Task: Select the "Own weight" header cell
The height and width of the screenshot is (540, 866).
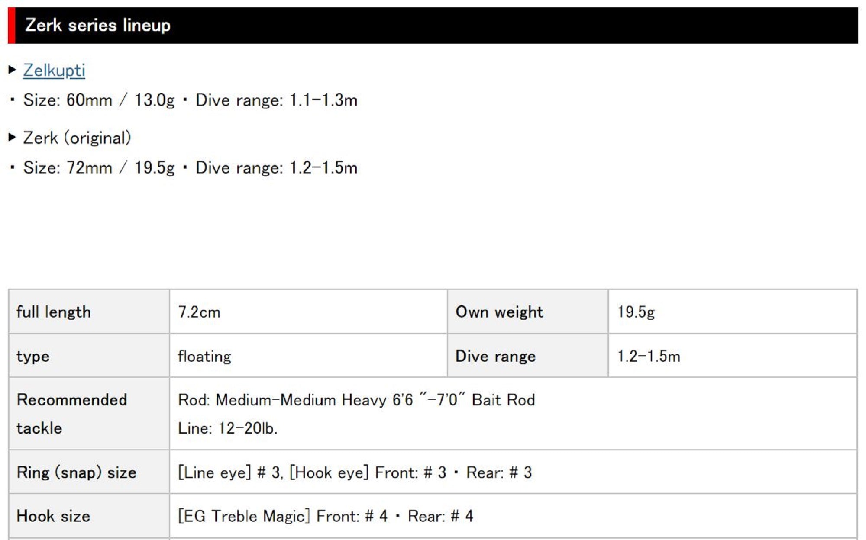Action: point(527,312)
